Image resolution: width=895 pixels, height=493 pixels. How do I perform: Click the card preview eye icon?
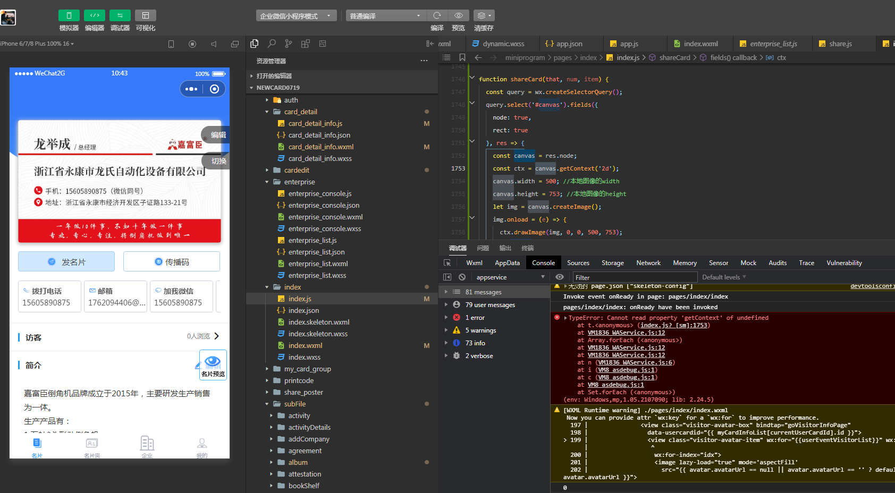pos(213,361)
